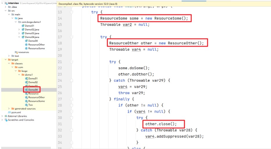Click ResourceOther class icon under Demo04.java
271x149 pixels.
pos(26,45)
